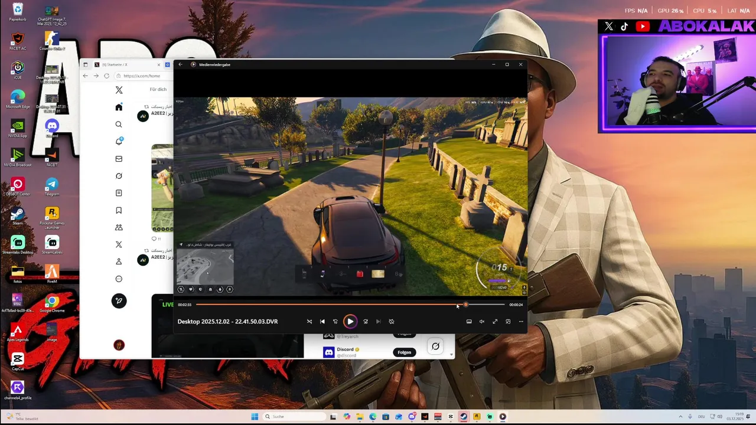Open subtitles and captions button in player
The image size is (756, 425).
point(469,322)
